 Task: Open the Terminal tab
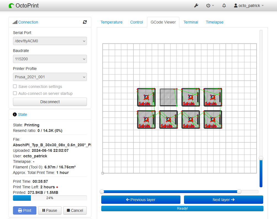pos(191,22)
